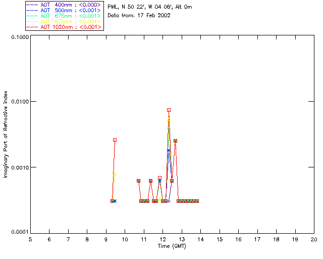Click the AOT 1020nm legend entry
Image resolution: width=323 pixels, height=259 pixels.
tap(64, 27)
